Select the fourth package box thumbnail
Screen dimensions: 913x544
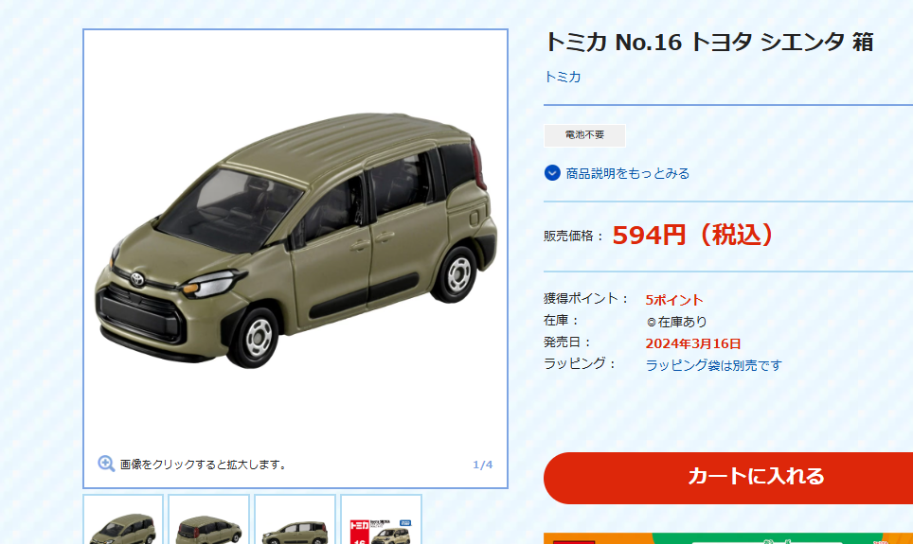coord(382,519)
